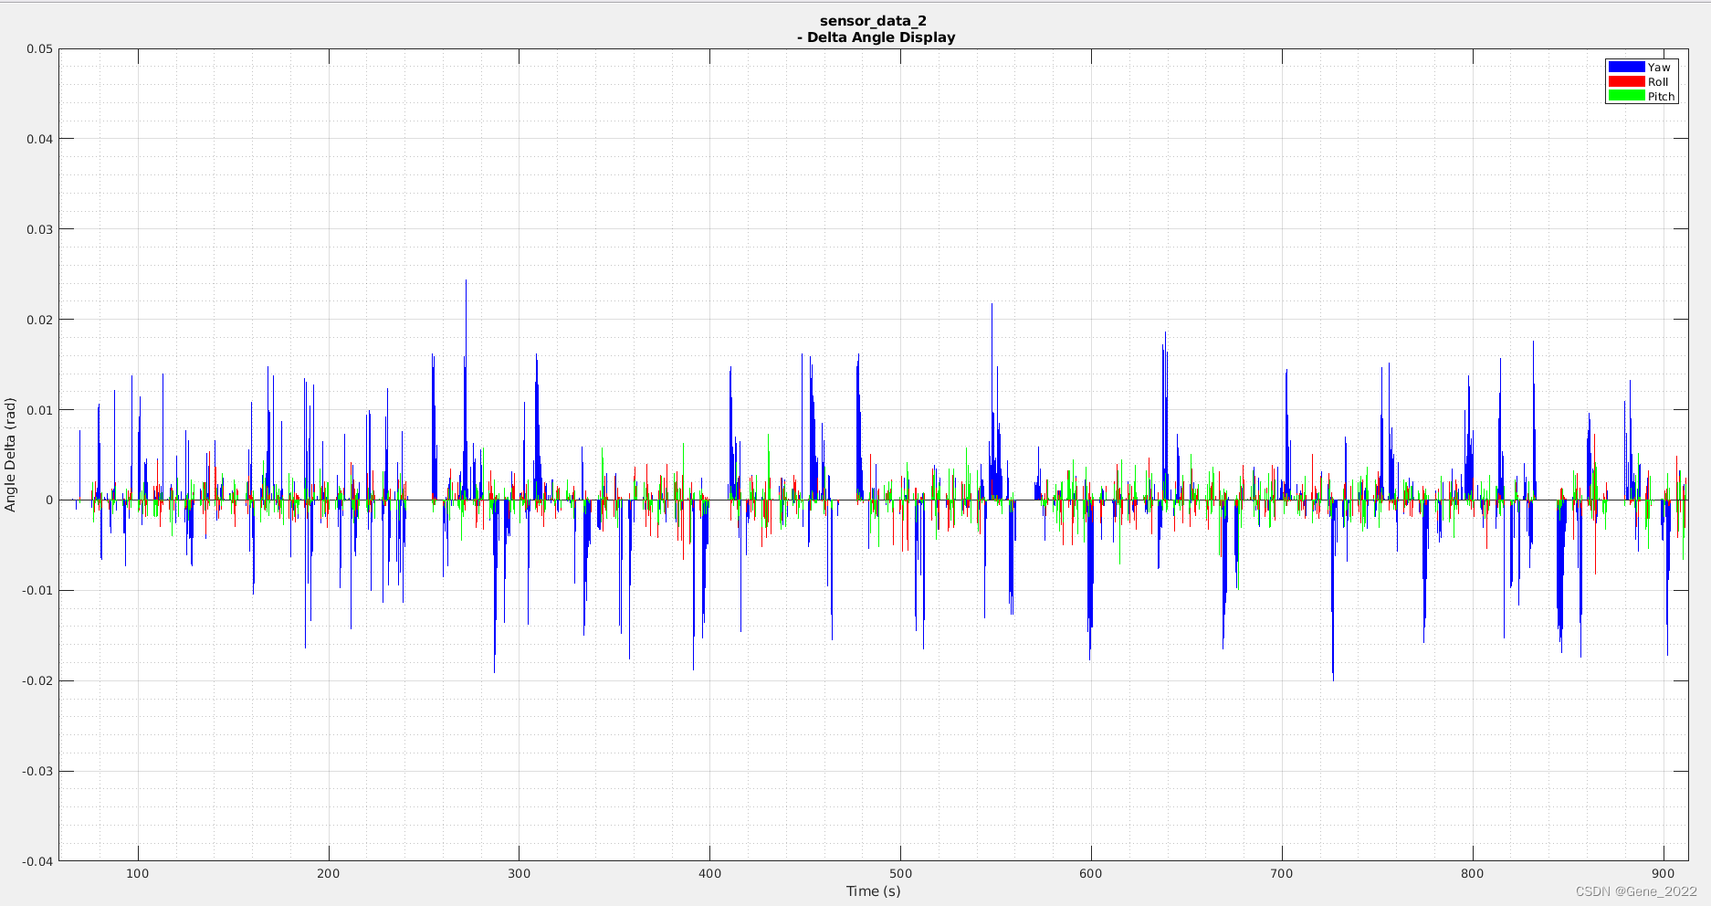Click the x-axis tick label 300

click(519, 873)
